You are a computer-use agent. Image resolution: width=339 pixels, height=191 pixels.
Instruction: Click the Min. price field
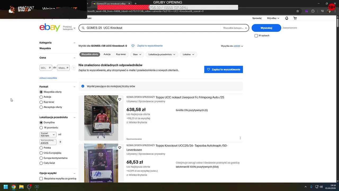click(46, 68)
